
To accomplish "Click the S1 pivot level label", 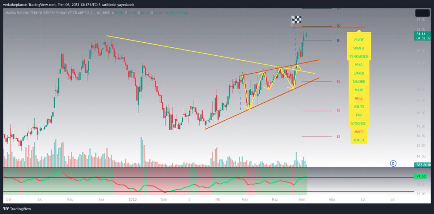I will click(339, 82).
